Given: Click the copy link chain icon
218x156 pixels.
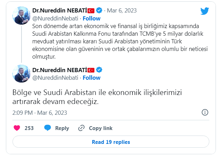Looking at the screenshot, I should click(x=82, y=128).
